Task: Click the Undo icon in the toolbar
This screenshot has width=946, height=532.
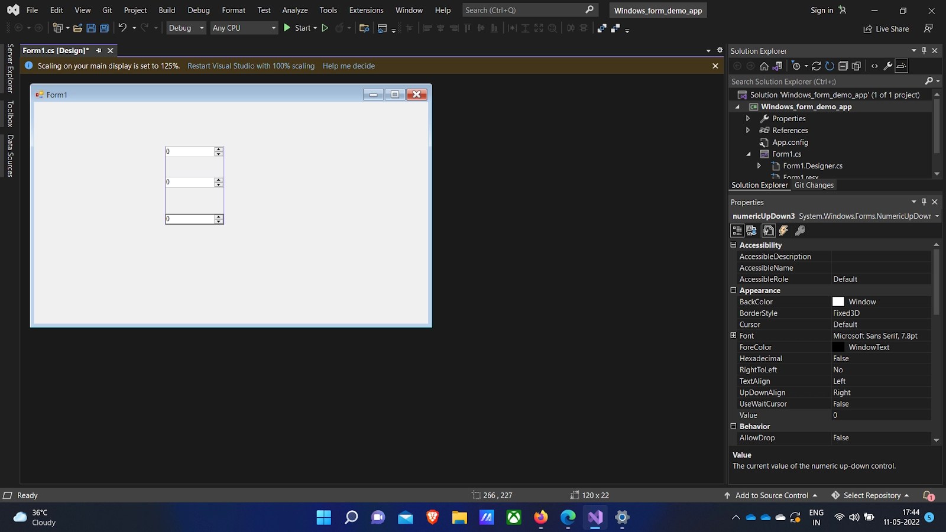Action: 122,28
